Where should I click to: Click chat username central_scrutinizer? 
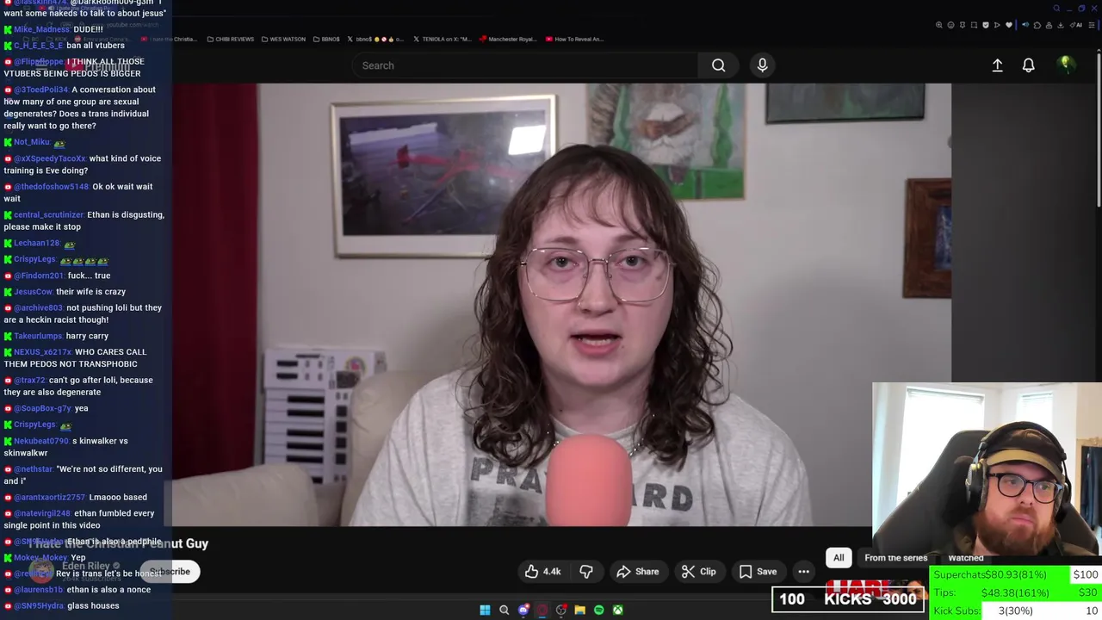(x=48, y=214)
